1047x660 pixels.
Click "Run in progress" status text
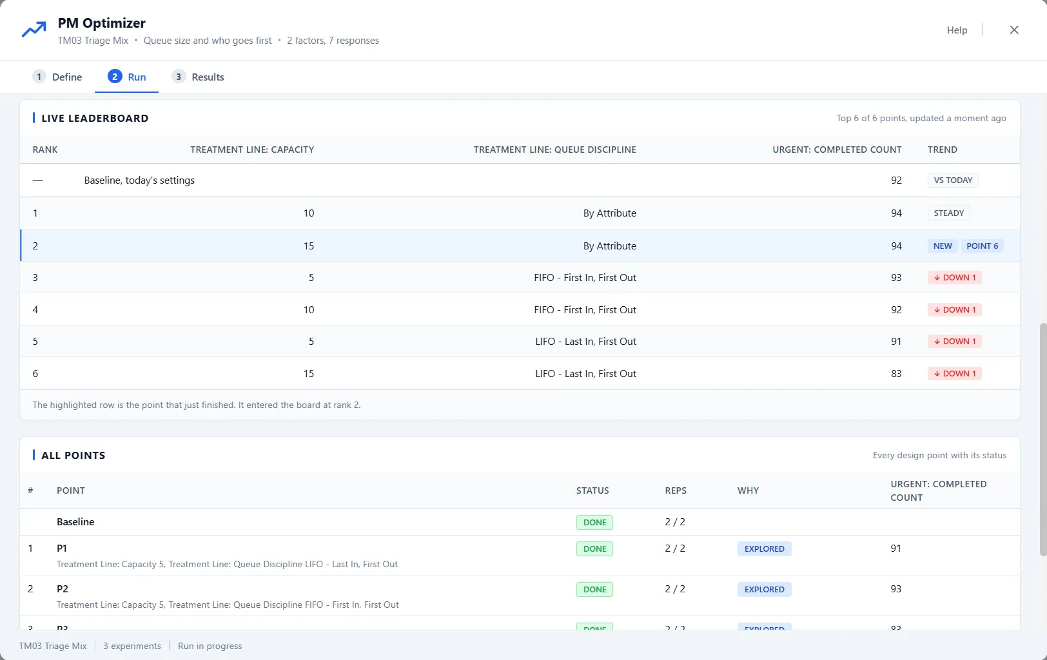[210, 646]
